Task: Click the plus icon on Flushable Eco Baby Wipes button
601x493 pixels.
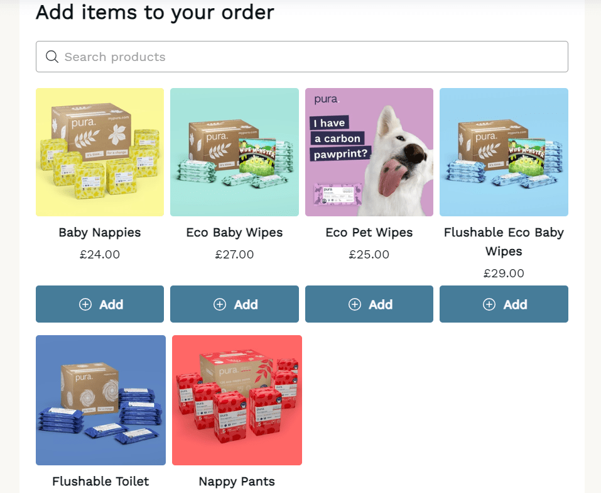Action: 489,304
